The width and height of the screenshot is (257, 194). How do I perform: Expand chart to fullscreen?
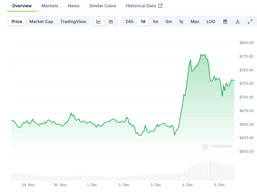click(250, 22)
